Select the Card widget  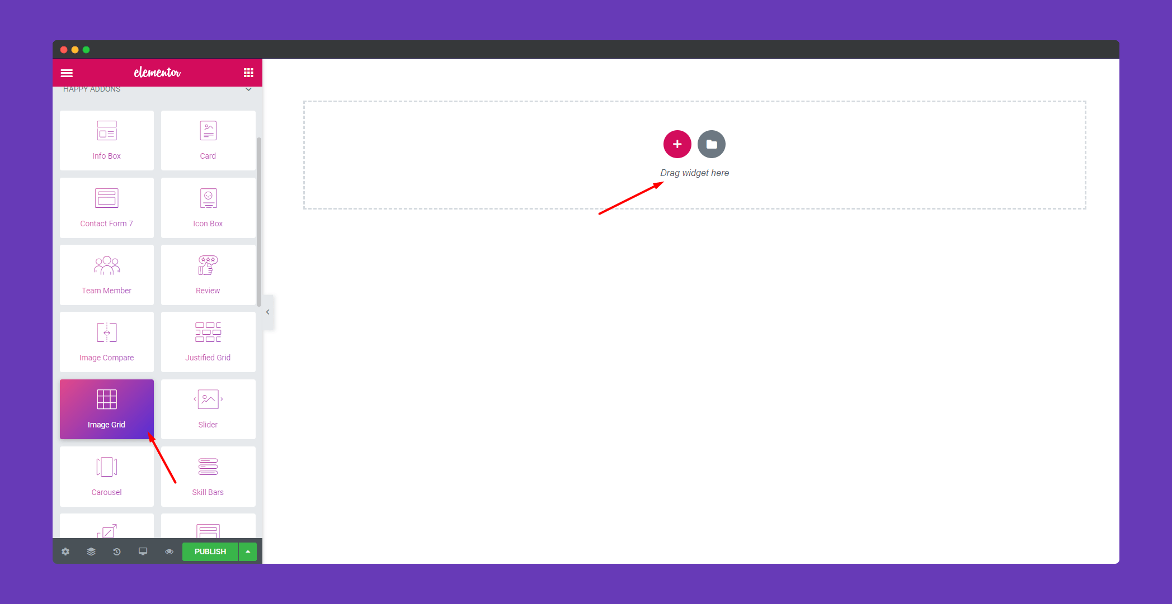(208, 138)
